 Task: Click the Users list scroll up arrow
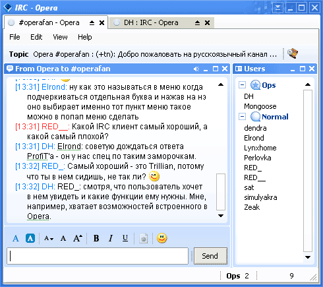(308, 84)
